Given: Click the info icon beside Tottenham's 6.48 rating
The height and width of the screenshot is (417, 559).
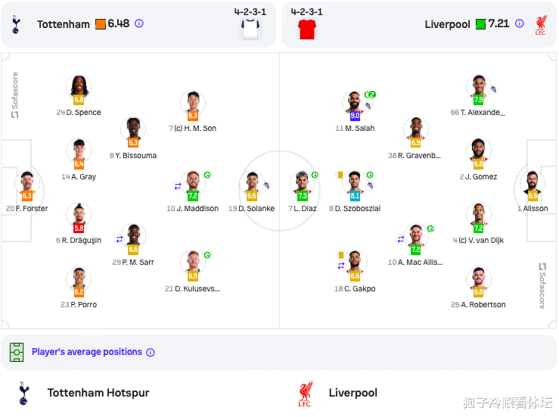Looking at the screenshot, I should click(x=139, y=23).
